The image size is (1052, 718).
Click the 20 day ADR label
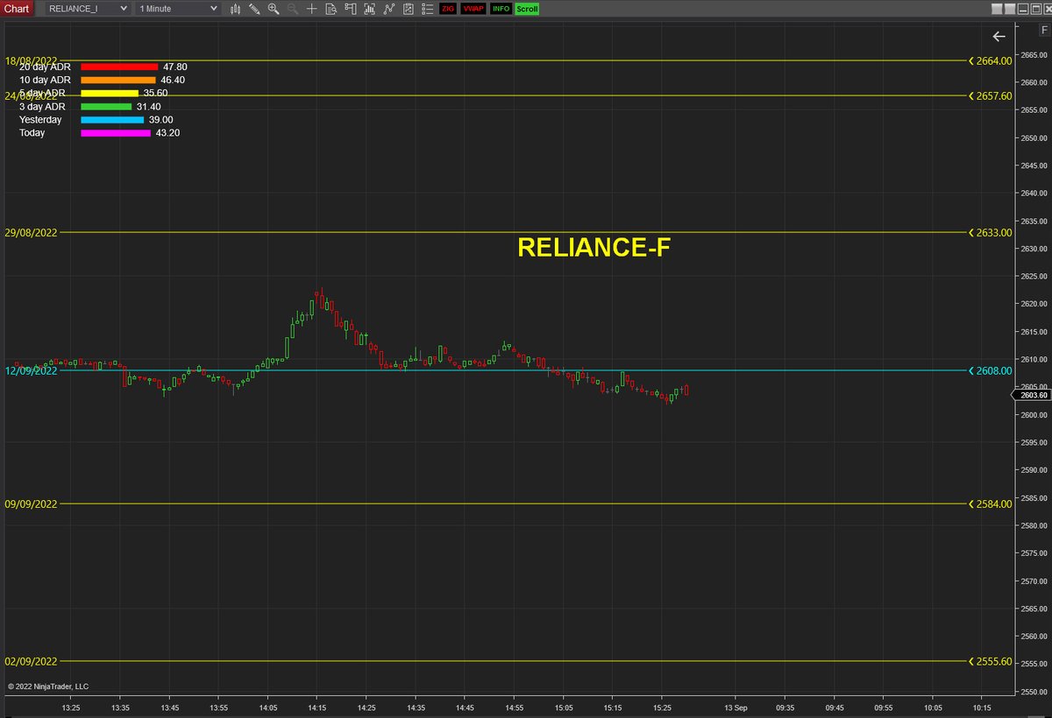coord(45,67)
